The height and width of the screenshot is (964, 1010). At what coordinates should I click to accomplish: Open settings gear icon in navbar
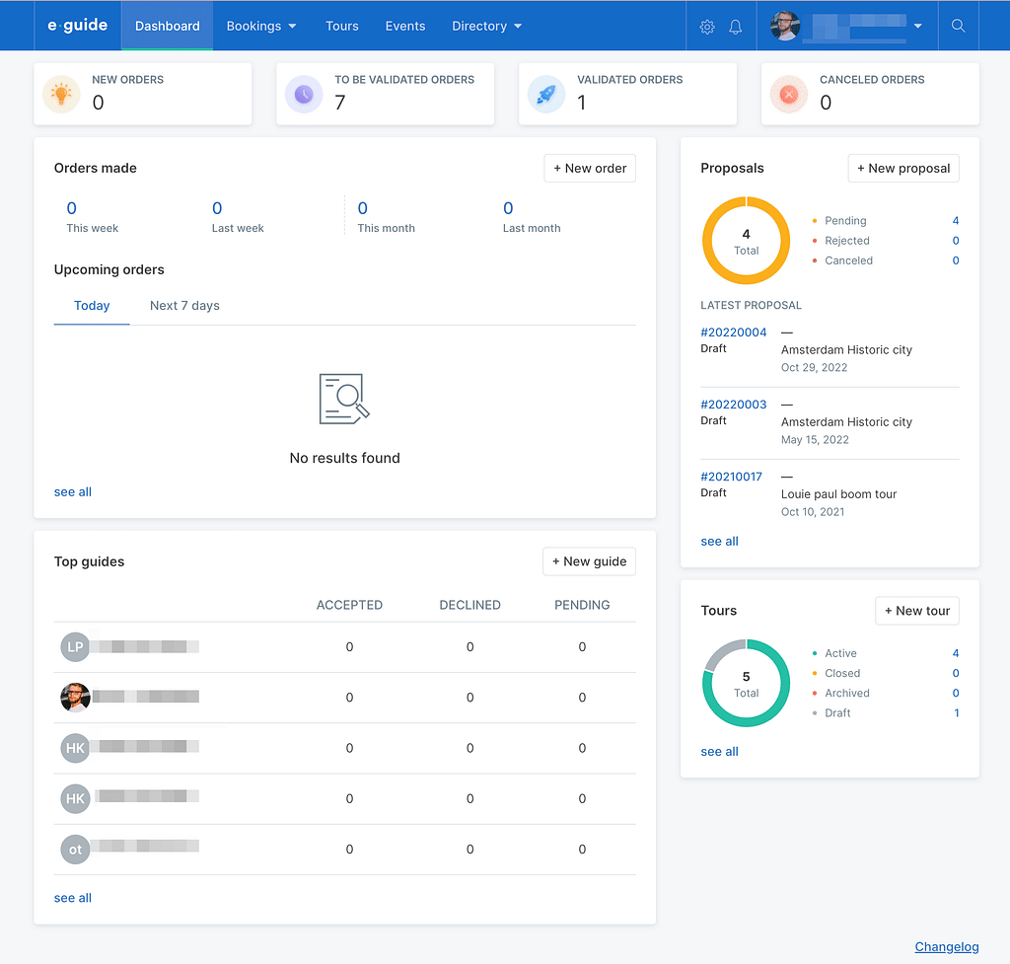click(707, 27)
